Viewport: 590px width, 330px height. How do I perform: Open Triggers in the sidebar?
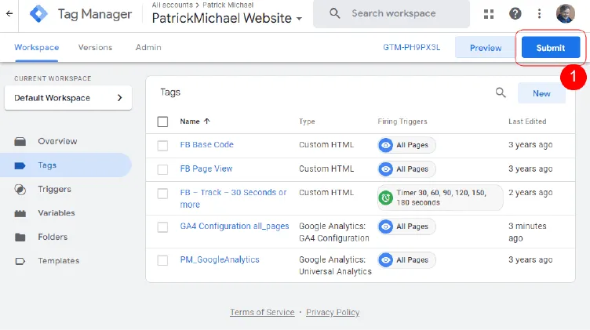(x=54, y=190)
